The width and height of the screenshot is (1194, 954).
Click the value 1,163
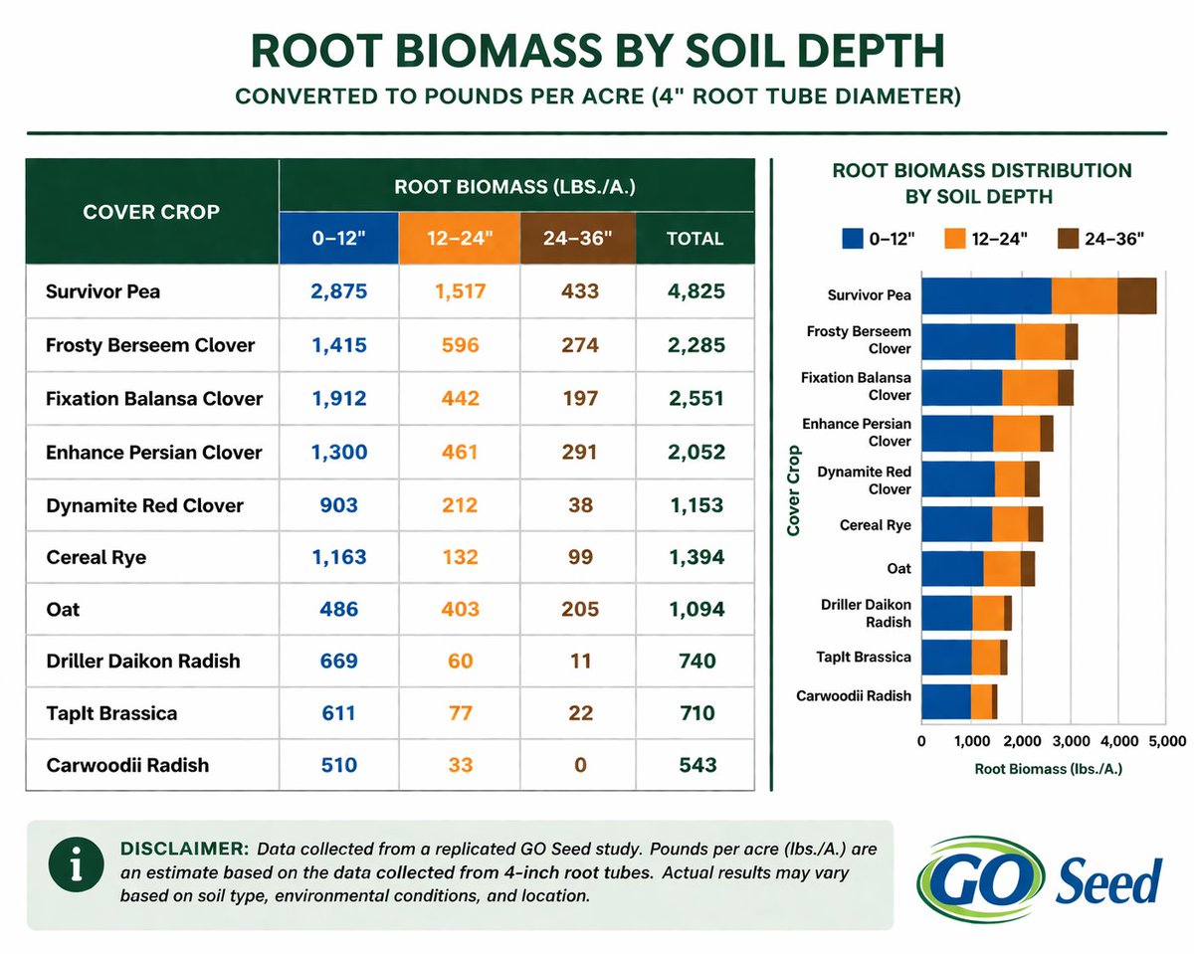click(338, 558)
